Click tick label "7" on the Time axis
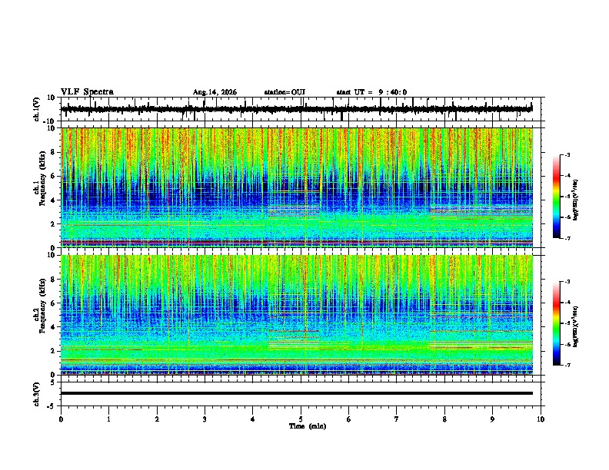Viewport: 609px width, 470px height. 397,419
